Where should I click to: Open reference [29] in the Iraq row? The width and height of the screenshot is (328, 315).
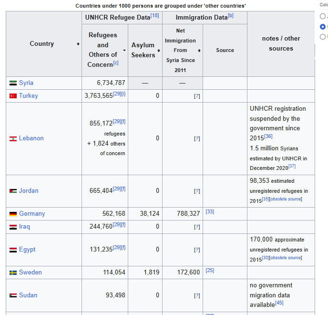pos(117,225)
